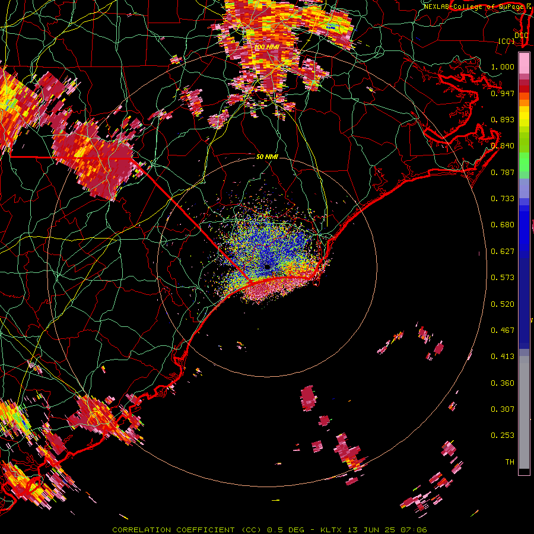Viewport: 534px width, 534px height.
Task: Select the 1.000 legend value
Action: tap(503, 66)
